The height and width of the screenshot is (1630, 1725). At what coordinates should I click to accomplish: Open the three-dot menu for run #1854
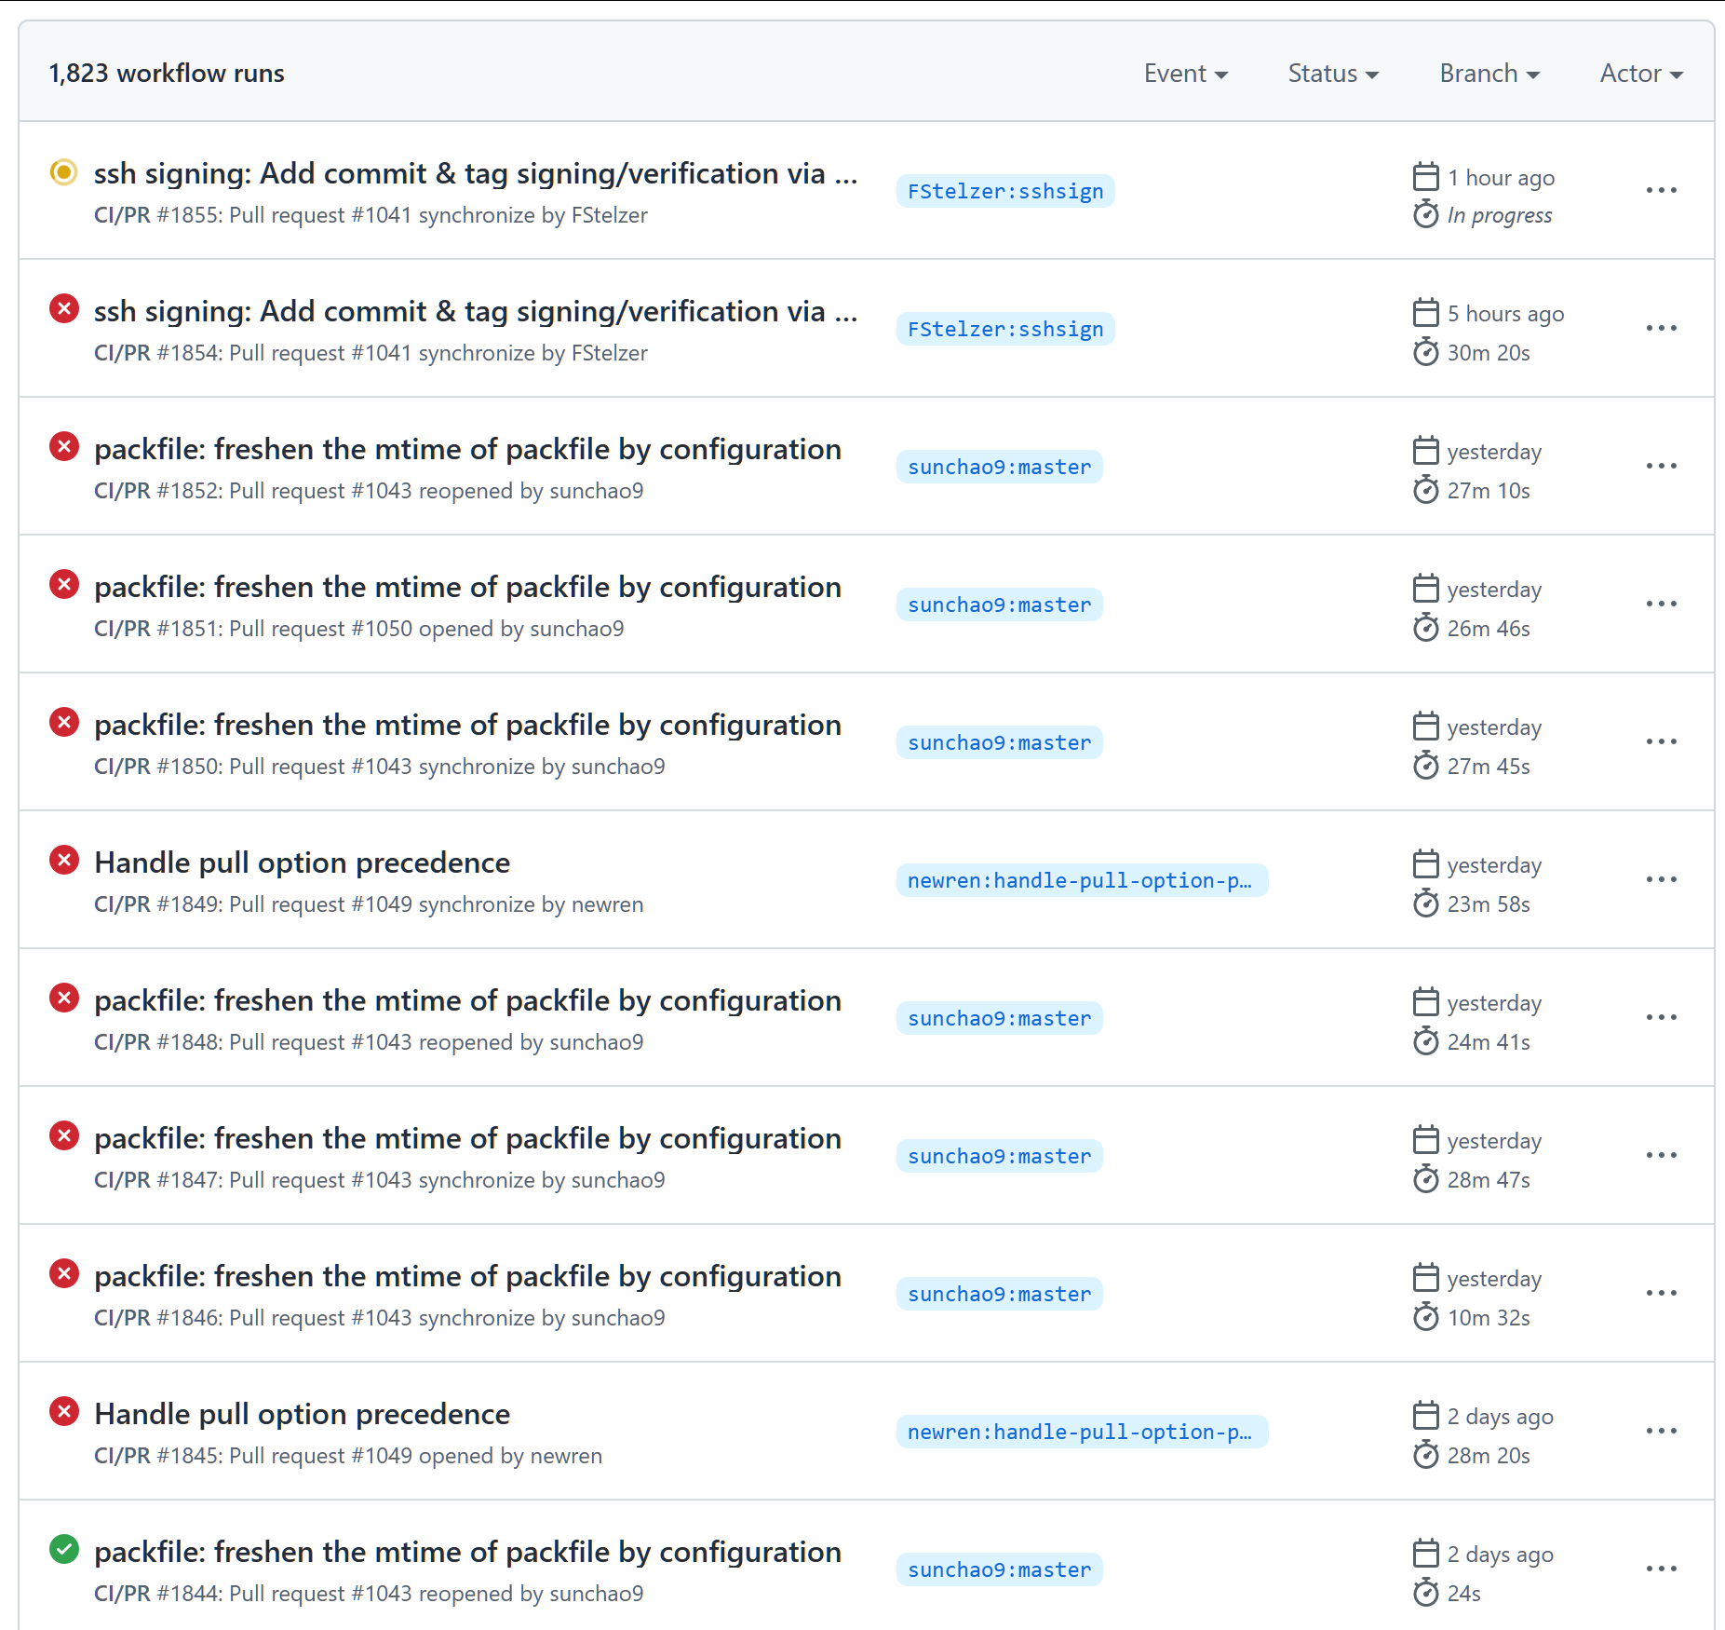(x=1662, y=328)
